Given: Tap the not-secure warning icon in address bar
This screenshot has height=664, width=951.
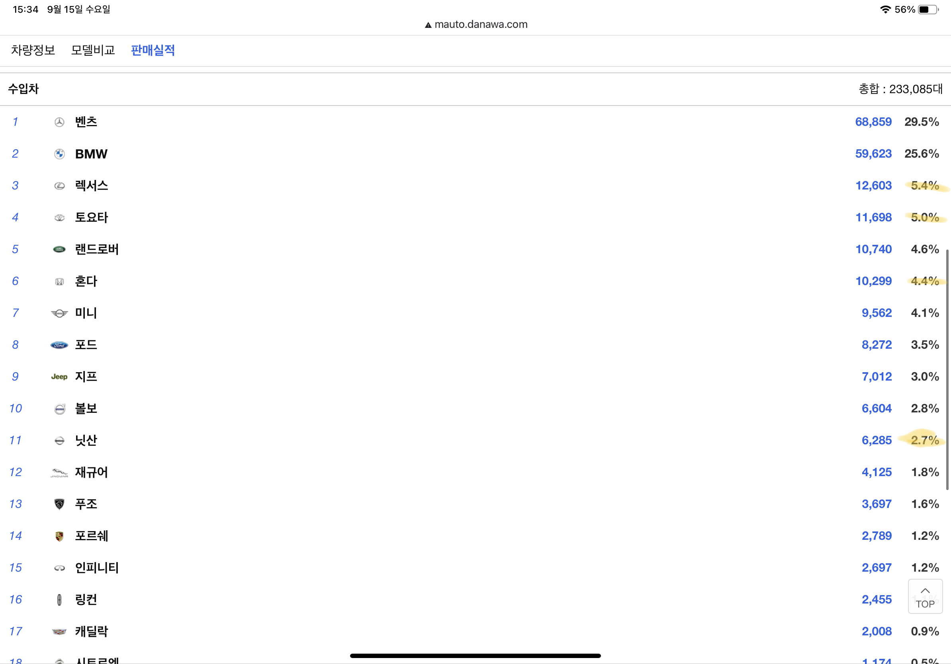Looking at the screenshot, I should click(x=428, y=25).
